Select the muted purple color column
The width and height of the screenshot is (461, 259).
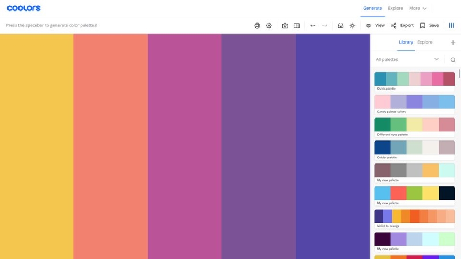(259, 146)
